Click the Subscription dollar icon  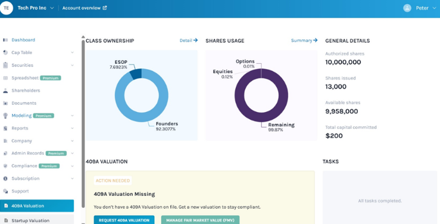point(5,179)
